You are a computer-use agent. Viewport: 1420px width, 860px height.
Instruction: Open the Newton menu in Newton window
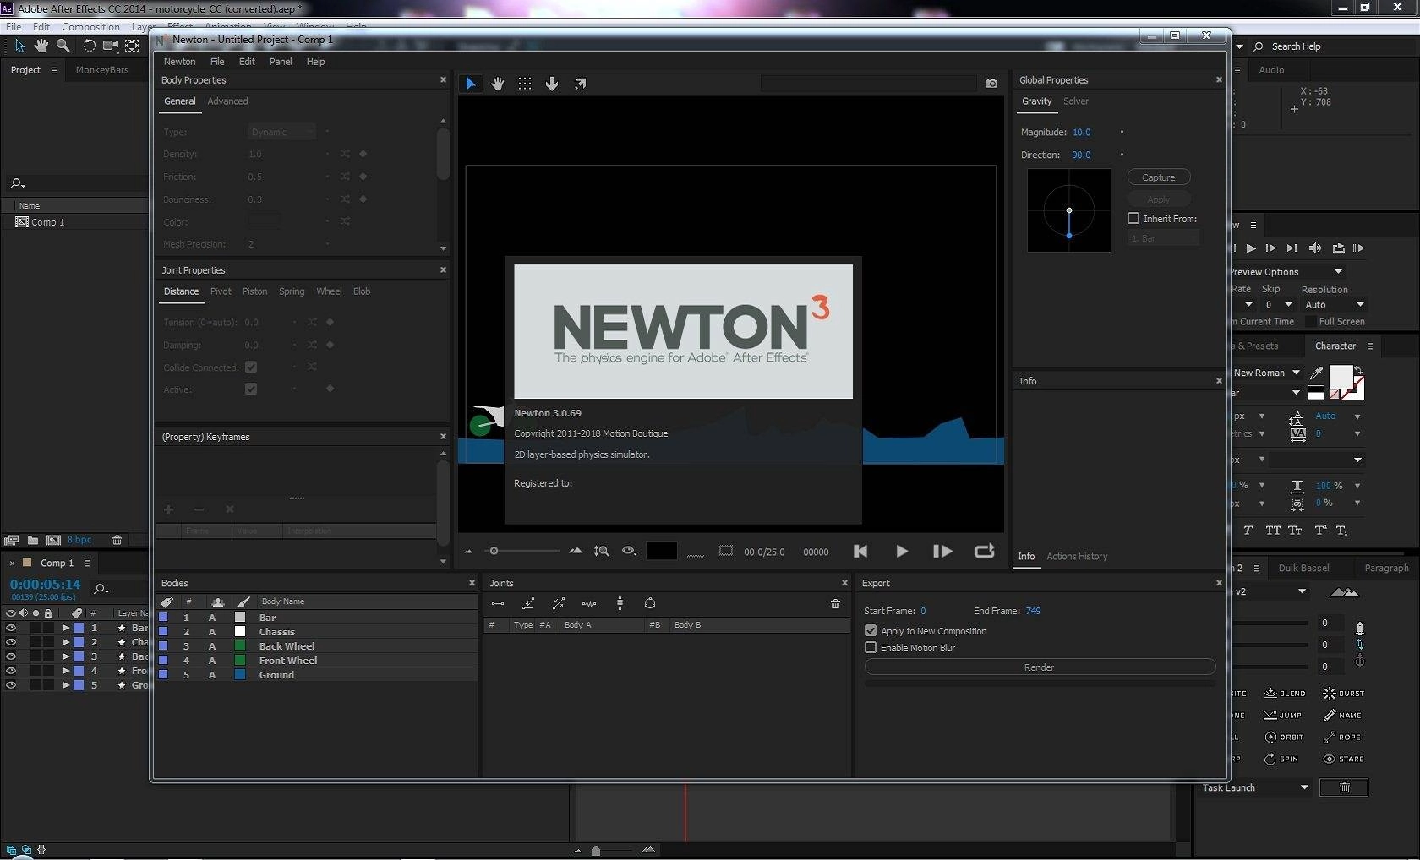click(179, 61)
